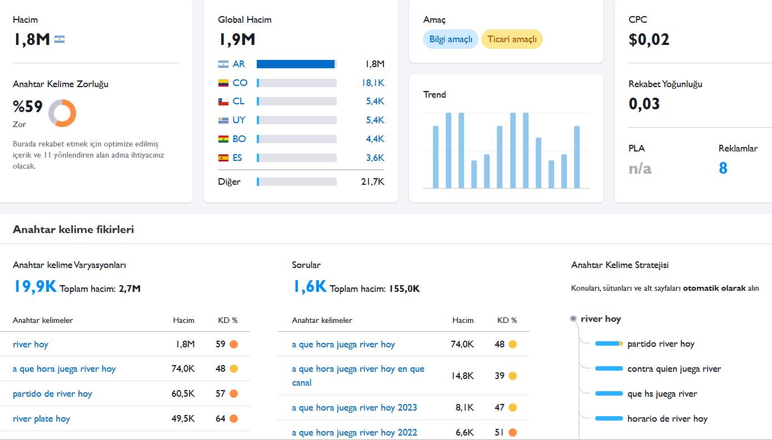Select the Ticari amaçlı intent tag
Screen dimensions: 772x440
click(512, 39)
